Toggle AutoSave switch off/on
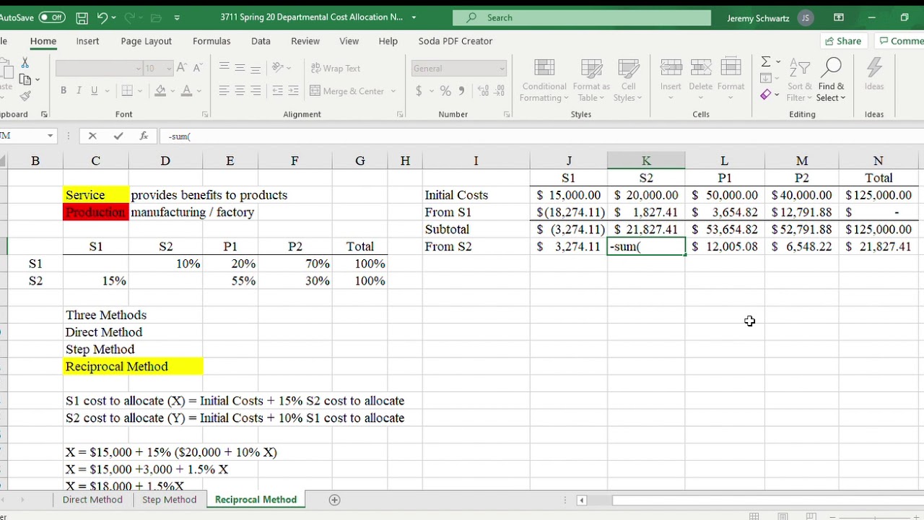This screenshot has height=520, width=924. click(52, 17)
